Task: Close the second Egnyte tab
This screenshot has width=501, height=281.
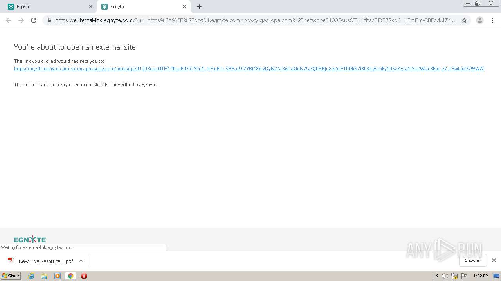Action: pyautogui.click(x=184, y=7)
